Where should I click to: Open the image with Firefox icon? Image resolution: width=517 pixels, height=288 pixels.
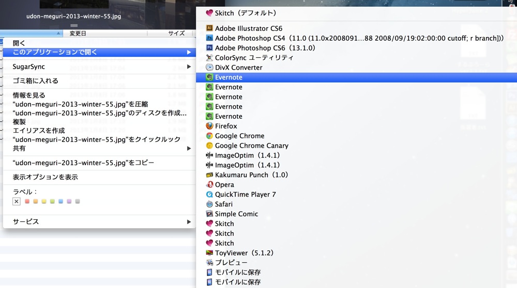(209, 126)
